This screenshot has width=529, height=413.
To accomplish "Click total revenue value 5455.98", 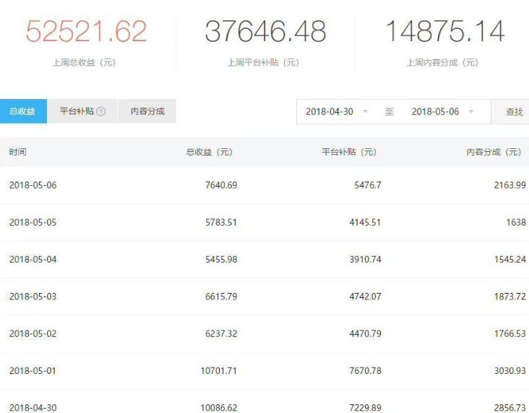I will point(221,260).
